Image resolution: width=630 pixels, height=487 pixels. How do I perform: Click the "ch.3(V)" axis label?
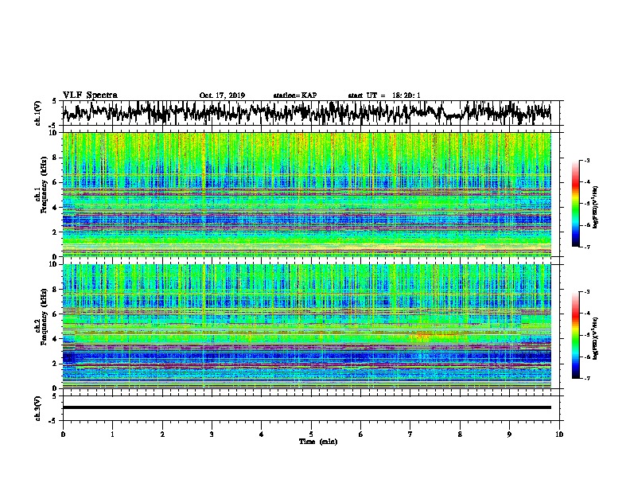click(37, 408)
